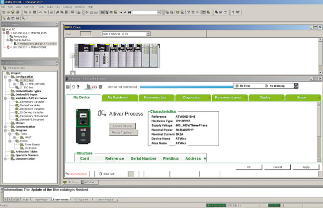The width and height of the screenshot is (323, 208).
Task: Select the User errors output tab
Action: [61, 200]
